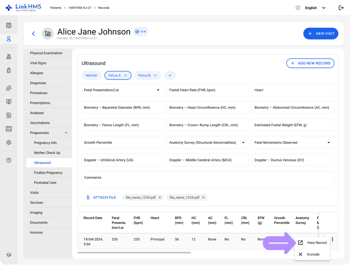This screenshot has width=350, height=265.
Task: Open the English language dropdown
Action: click(x=315, y=8)
